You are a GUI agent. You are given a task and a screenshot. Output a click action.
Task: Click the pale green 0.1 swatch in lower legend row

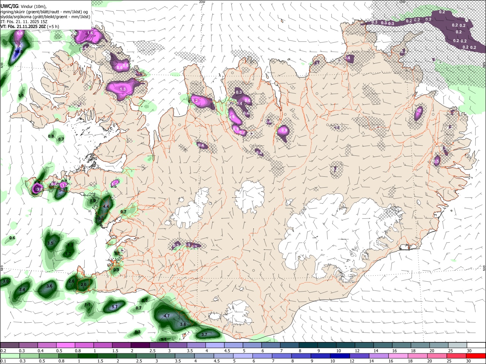click(9, 356)
